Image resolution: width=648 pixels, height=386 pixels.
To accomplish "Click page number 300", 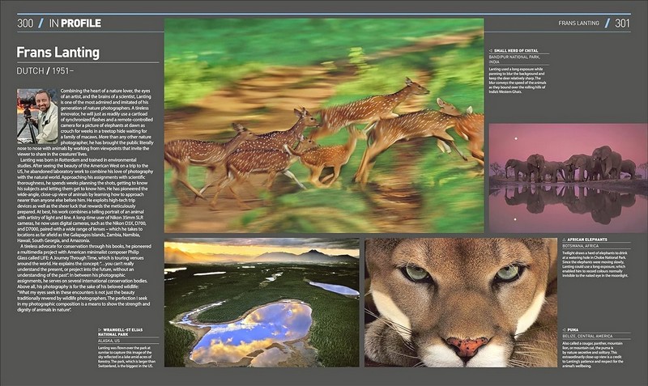I will (24, 23).
